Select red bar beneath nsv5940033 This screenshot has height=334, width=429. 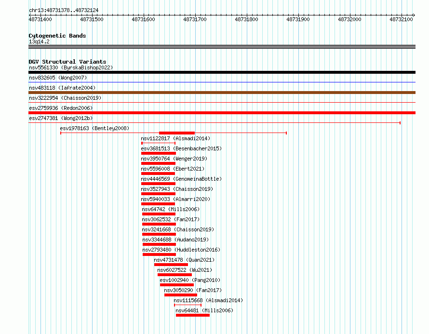click(158, 204)
